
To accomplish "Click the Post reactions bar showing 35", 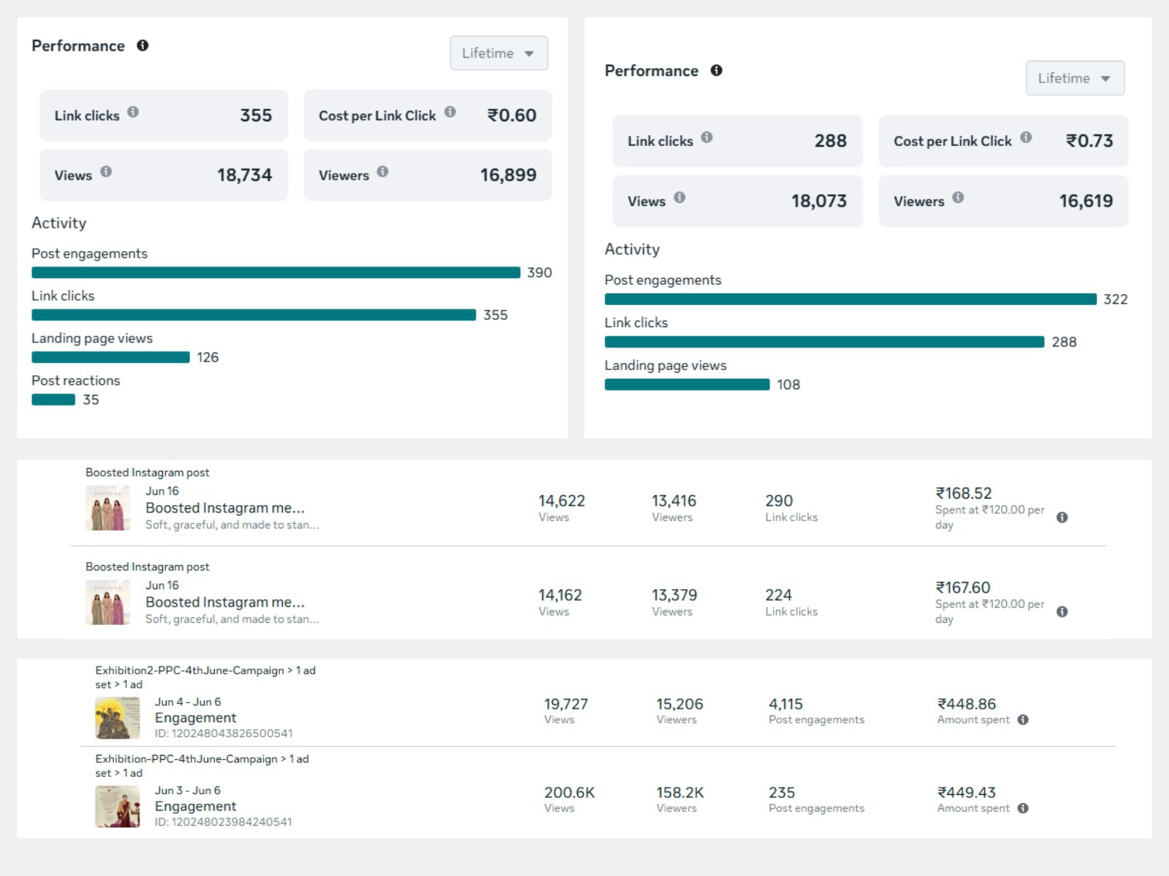I will (x=53, y=399).
